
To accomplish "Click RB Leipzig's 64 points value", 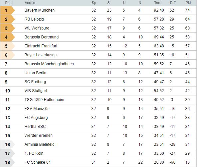I will tap(187, 19).
